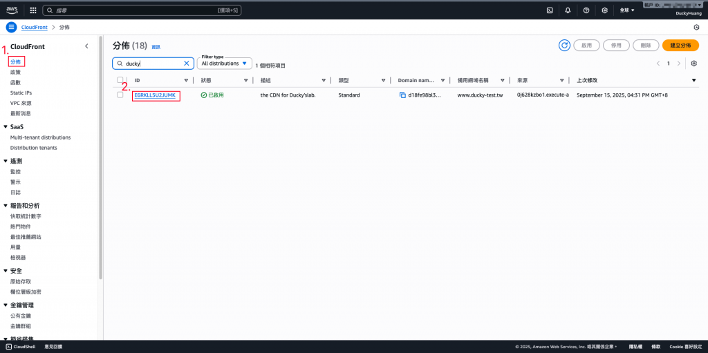
Task: Open the help question mark menu
Action: click(586, 10)
